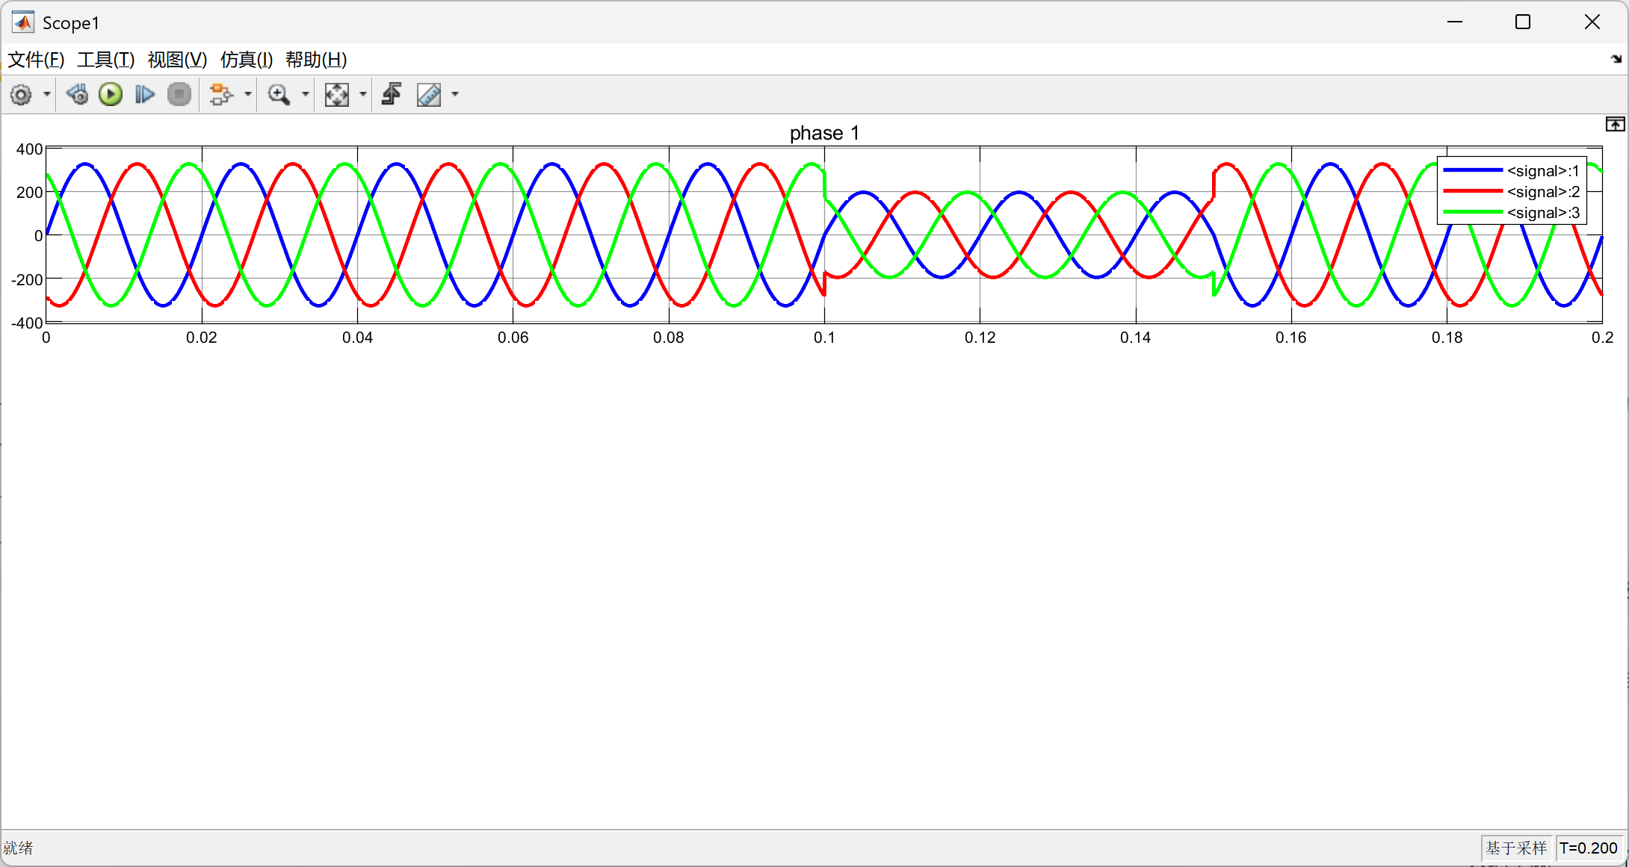Select the Zoom In magnifier tool
This screenshot has width=1629, height=867.
click(x=279, y=95)
